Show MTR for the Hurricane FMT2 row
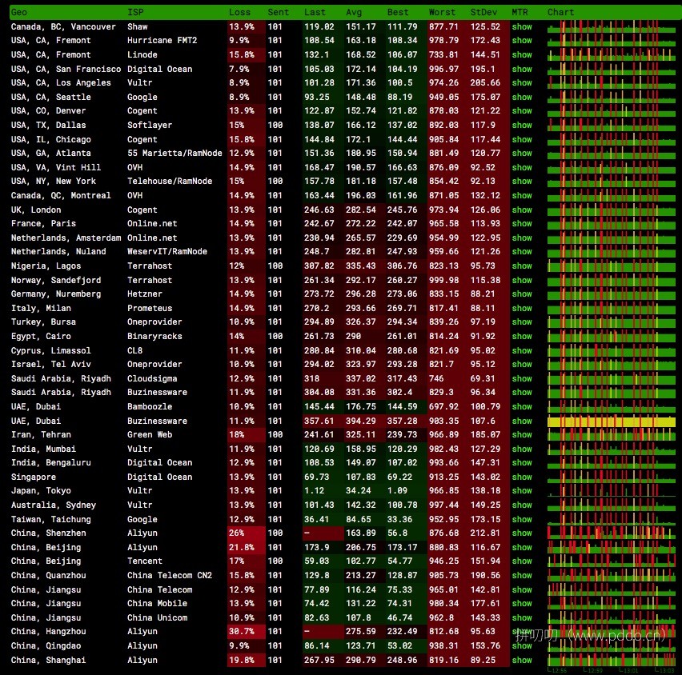Screen dimensions: 682x675 tap(522, 41)
